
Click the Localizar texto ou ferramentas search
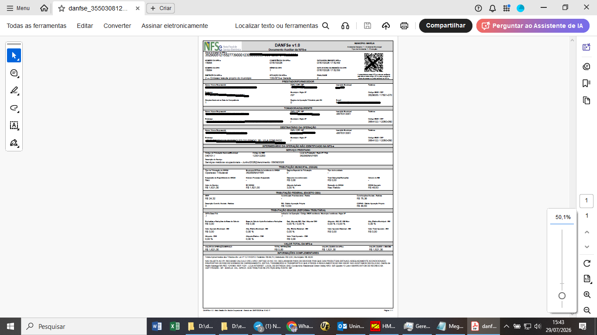282,26
